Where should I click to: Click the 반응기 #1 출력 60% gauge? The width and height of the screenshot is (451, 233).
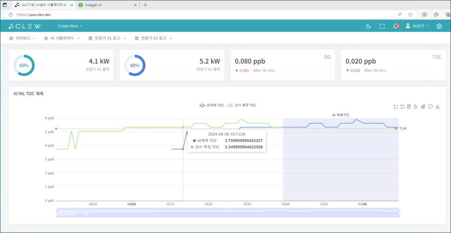(24, 65)
